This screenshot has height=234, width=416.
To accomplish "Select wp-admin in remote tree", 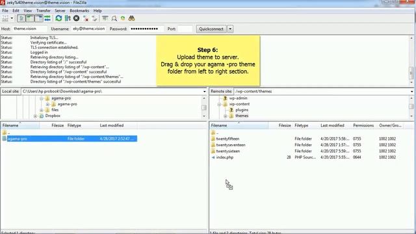I will pos(239,98).
